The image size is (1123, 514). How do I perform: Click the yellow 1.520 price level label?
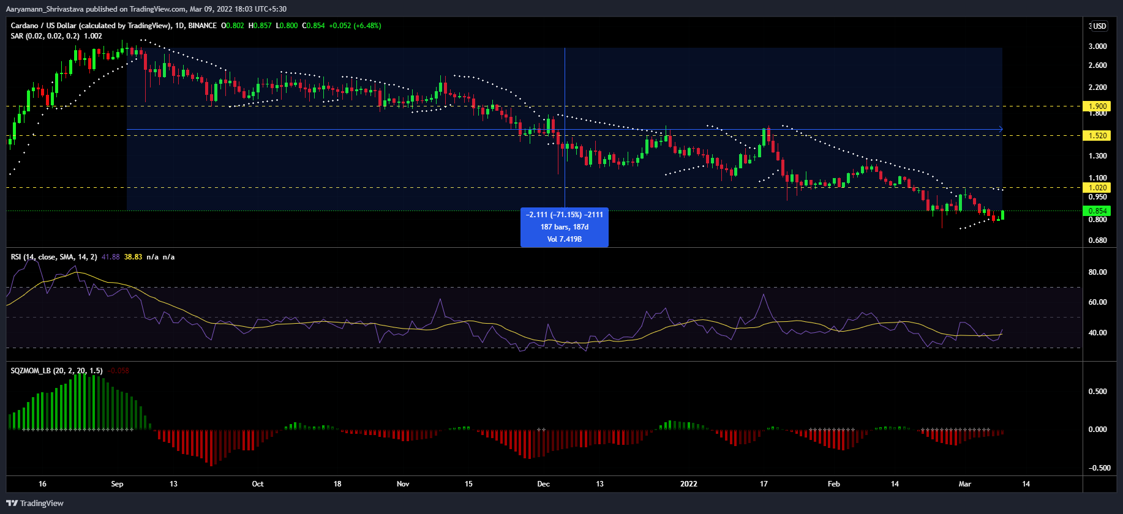pos(1097,136)
